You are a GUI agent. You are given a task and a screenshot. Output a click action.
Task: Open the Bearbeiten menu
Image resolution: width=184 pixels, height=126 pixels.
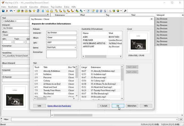tap(13, 7)
